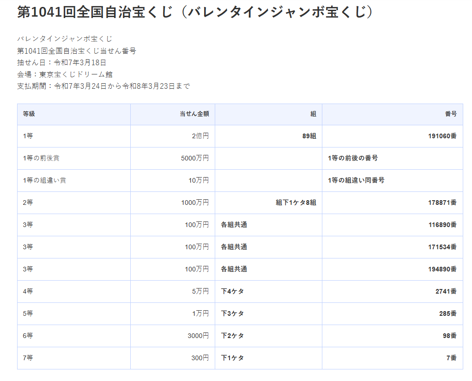Select the number 7番

[x=452, y=358]
